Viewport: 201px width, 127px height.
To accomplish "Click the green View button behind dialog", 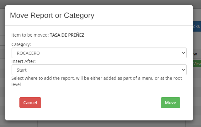I will pyautogui.click(x=197, y=63).
